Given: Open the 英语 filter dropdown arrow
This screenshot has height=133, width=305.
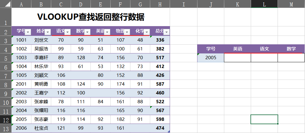Looking at the screenshot, I should point(107,32).
